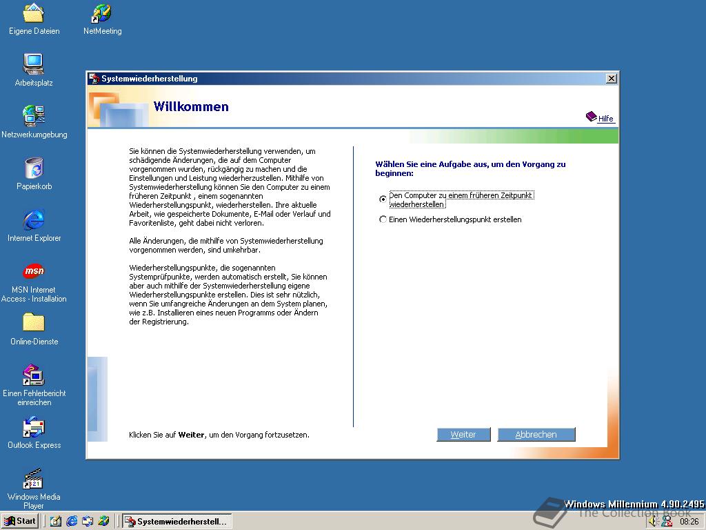Click the Systemwiederherstellung title bar text
706x530 pixels.
click(150, 79)
